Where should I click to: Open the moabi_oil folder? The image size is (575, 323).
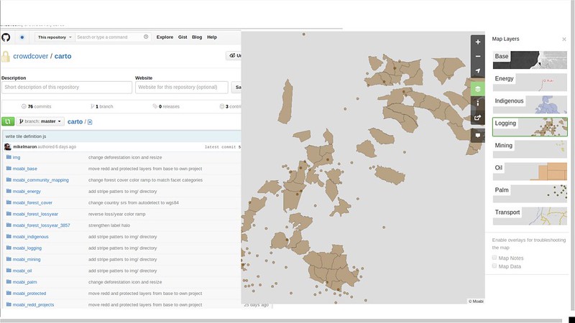[x=22, y=271]
